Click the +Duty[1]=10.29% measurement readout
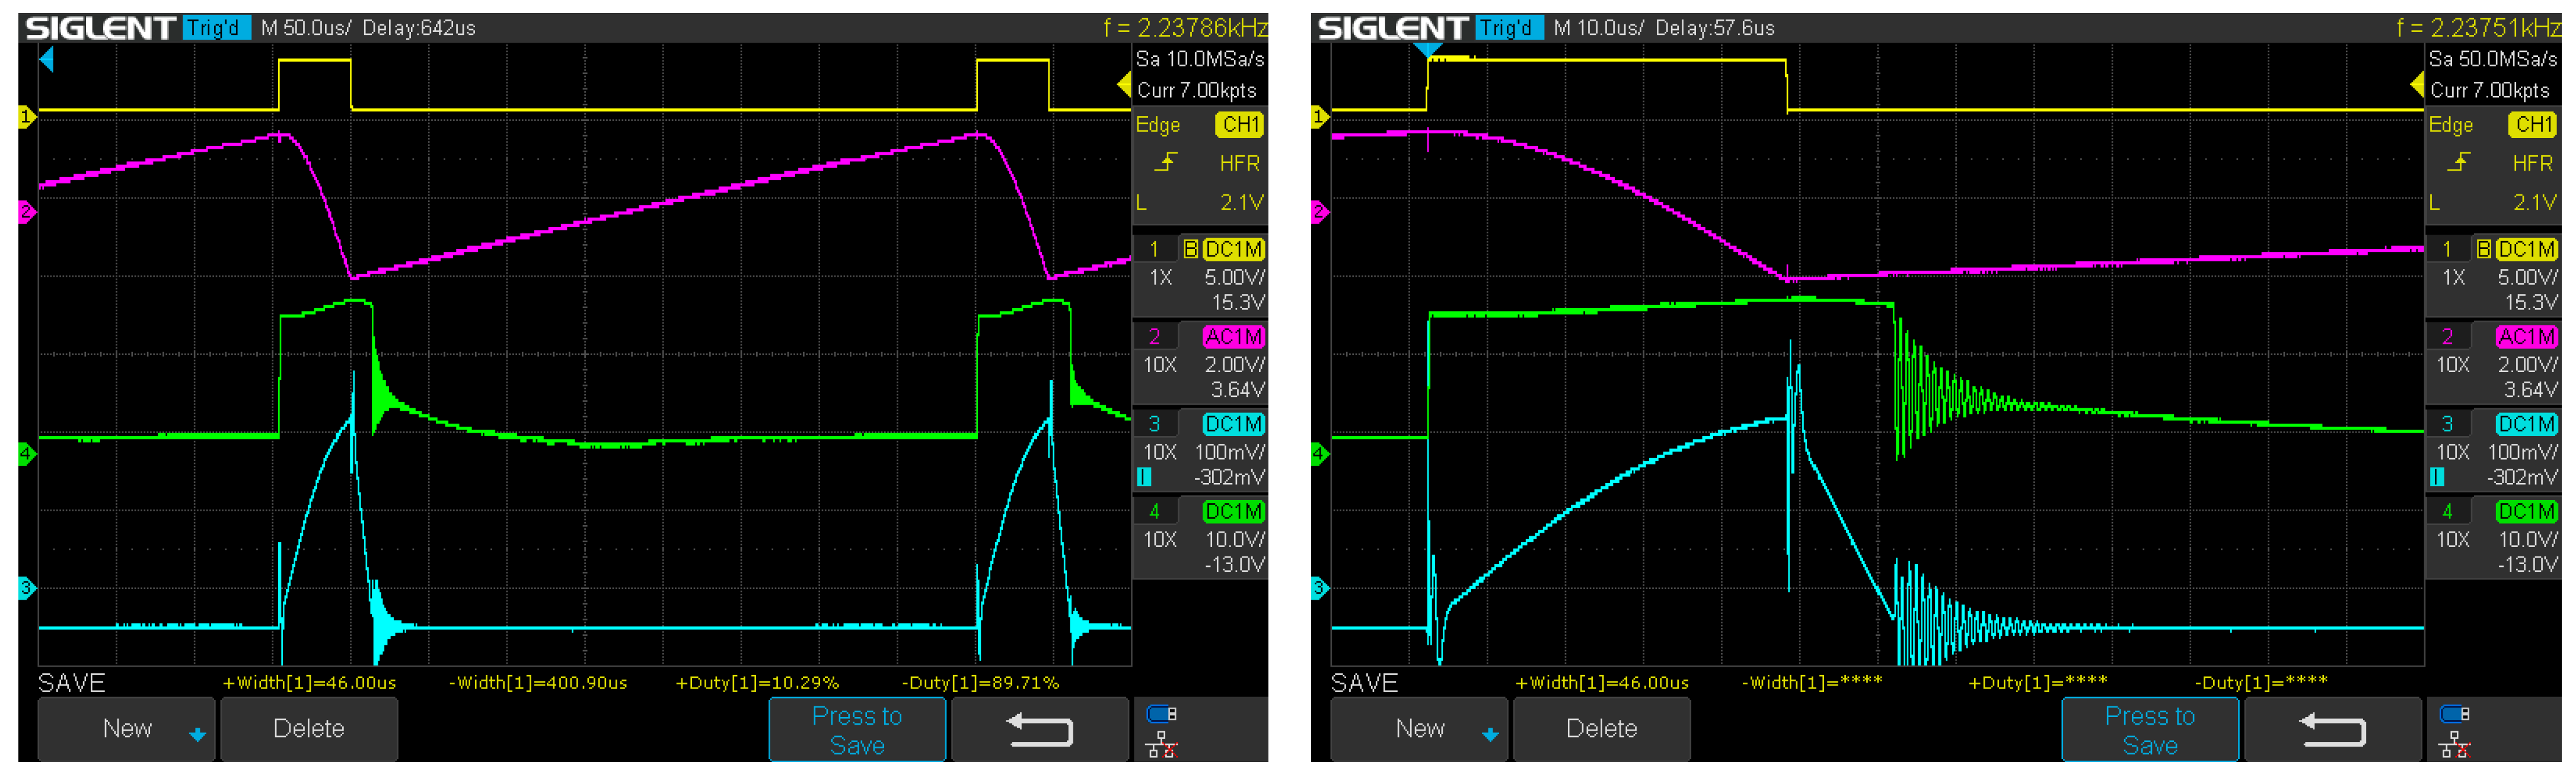This screenshot has height=781, width=2576. [757, 683]
